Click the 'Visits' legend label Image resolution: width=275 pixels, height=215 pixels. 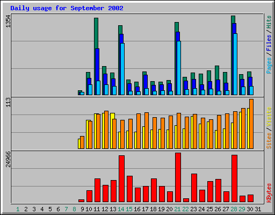(269, 117)
